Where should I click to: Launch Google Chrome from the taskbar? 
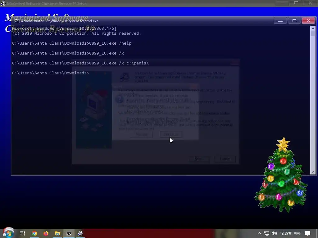click(34, 233)
